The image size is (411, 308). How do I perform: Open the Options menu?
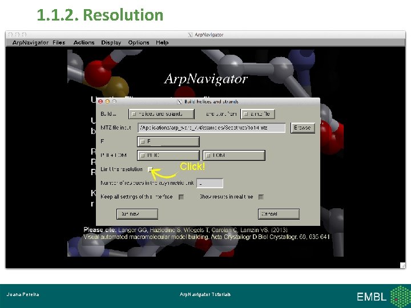coord(139,42)
